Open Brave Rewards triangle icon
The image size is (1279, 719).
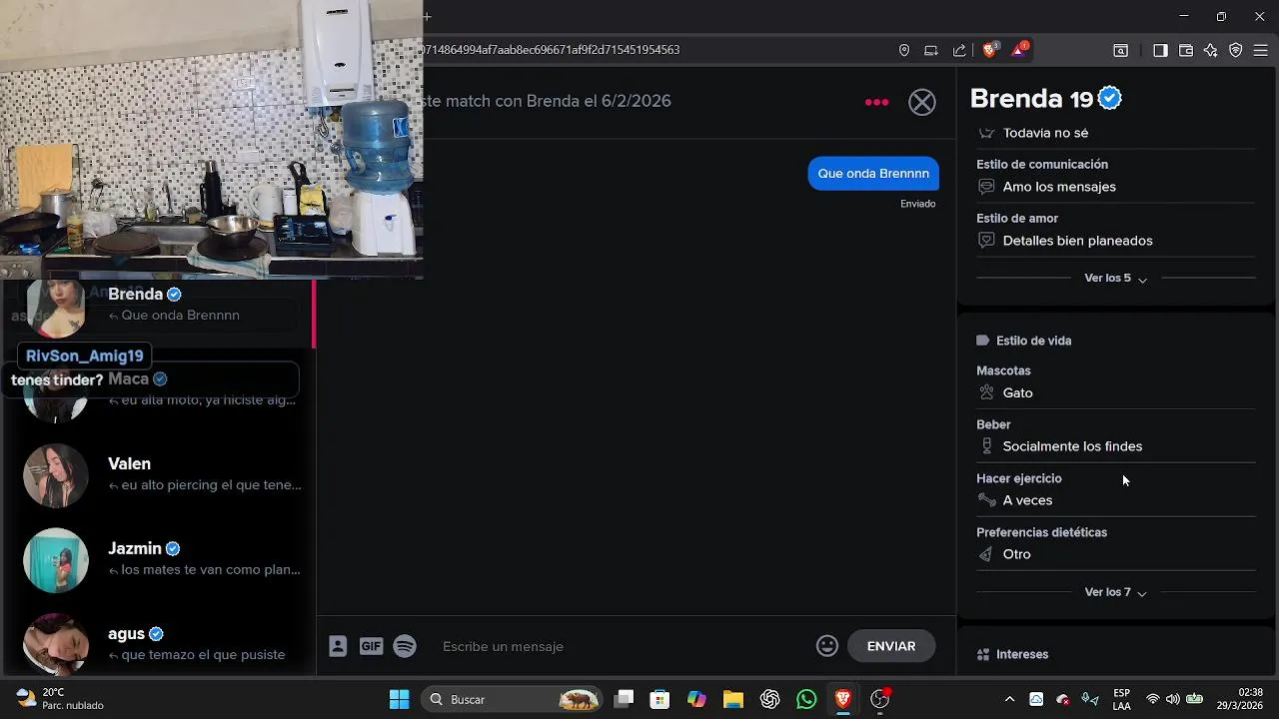tap(1019, 49)
